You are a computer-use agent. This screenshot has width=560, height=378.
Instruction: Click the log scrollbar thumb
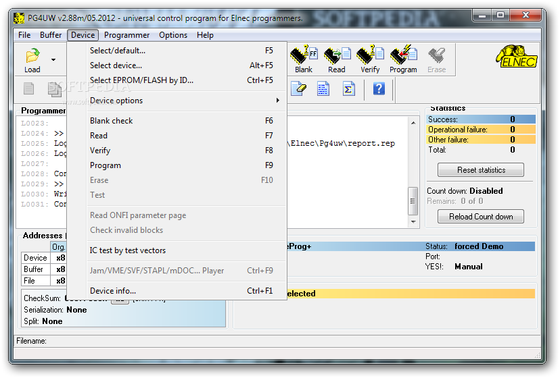pyautogui.click(x=413, y=200)
